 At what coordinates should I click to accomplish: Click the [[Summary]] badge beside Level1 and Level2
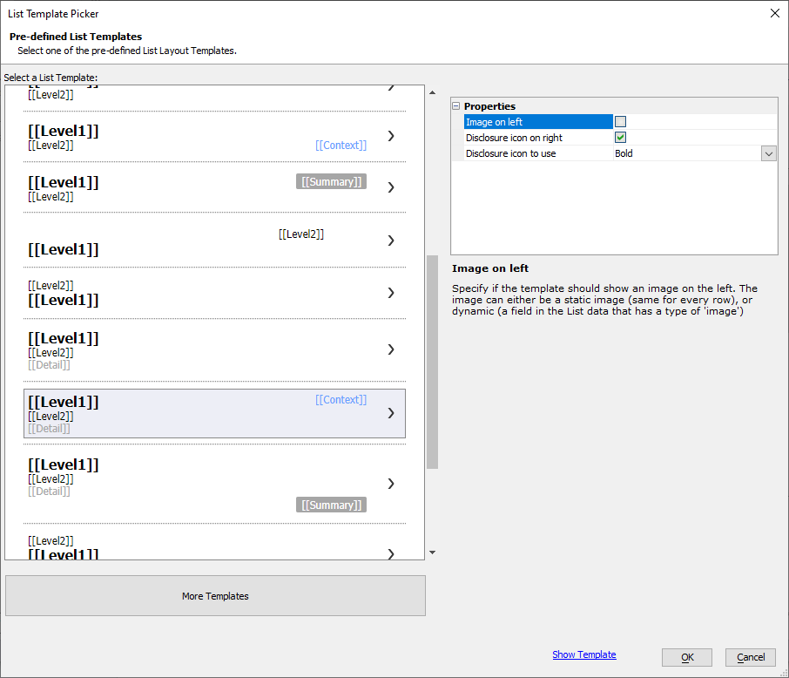click(331, 182)
